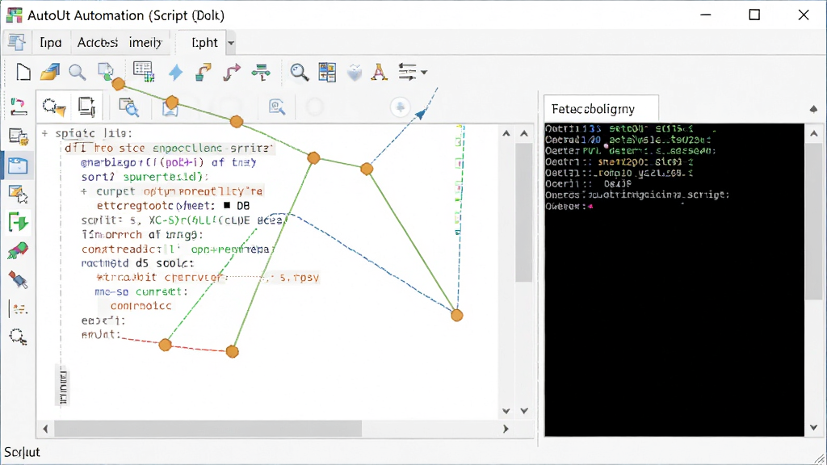Click the green stacked bars toolbar icon

(x=261, y=72)
